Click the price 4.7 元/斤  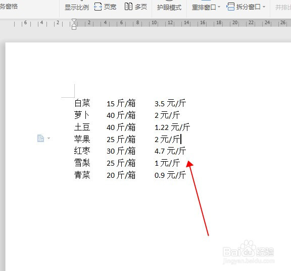click(x=170, y=151)
